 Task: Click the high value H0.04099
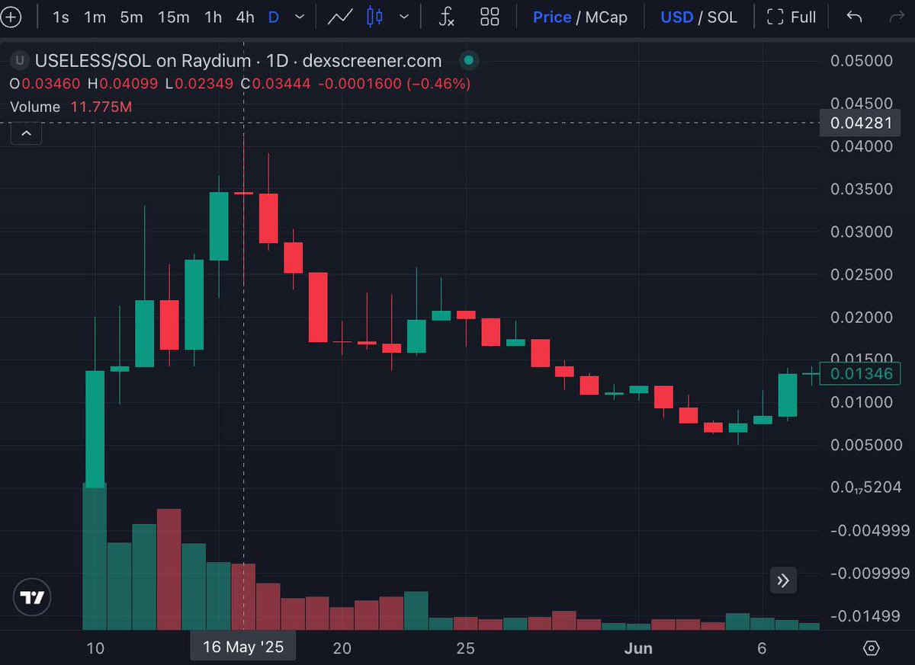click(x=123, y=84)
